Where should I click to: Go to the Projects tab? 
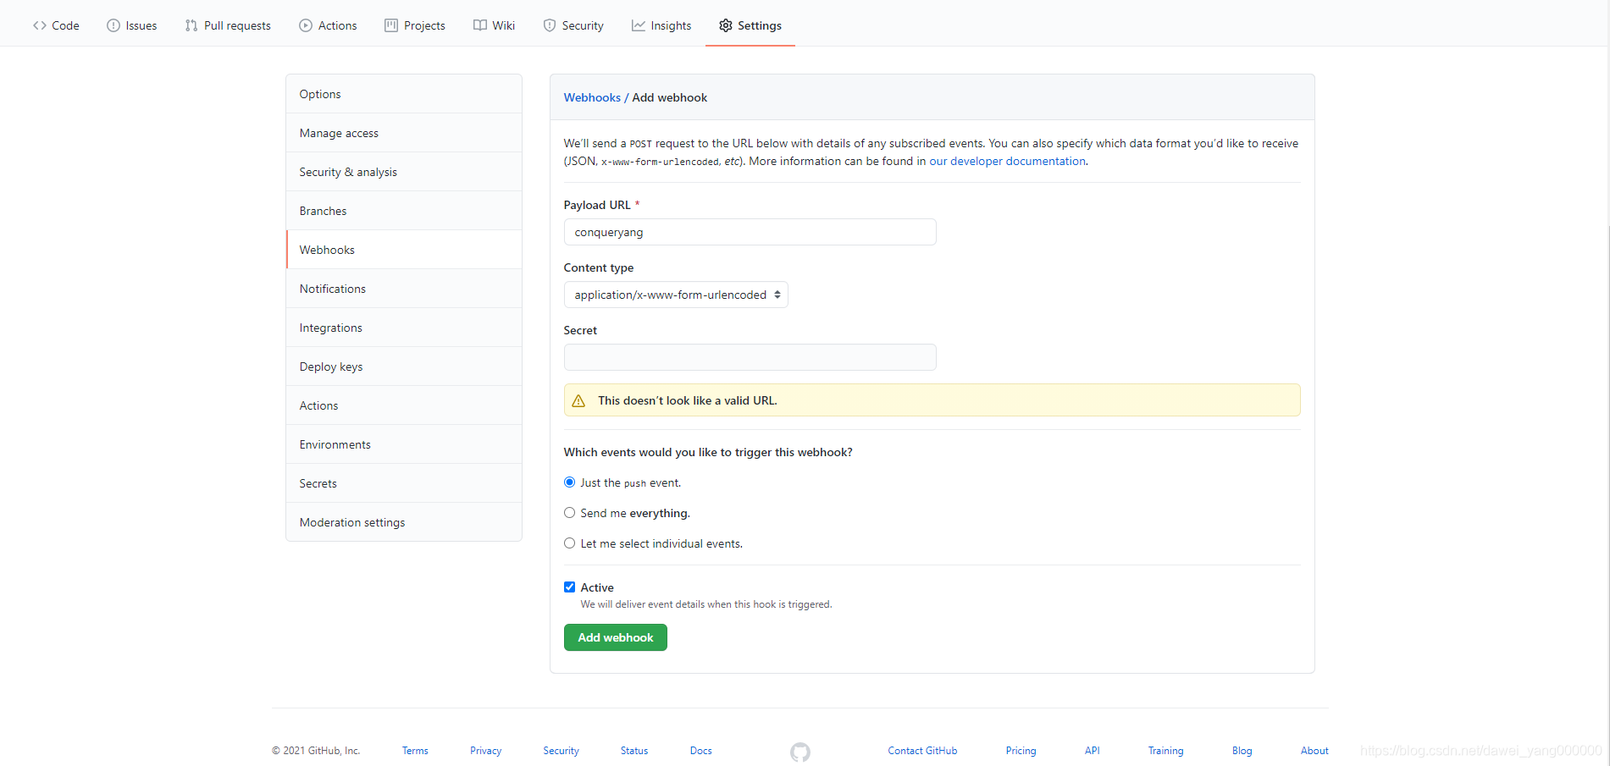[x=415, y=25]
